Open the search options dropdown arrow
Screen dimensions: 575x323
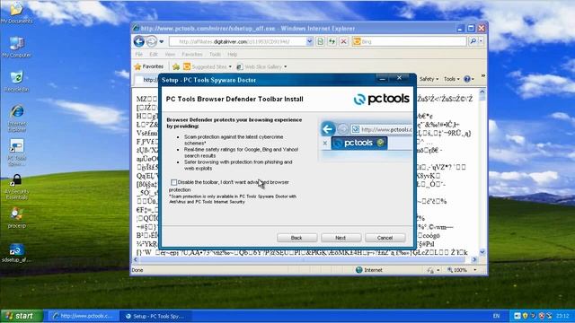[x=481, y=42]
